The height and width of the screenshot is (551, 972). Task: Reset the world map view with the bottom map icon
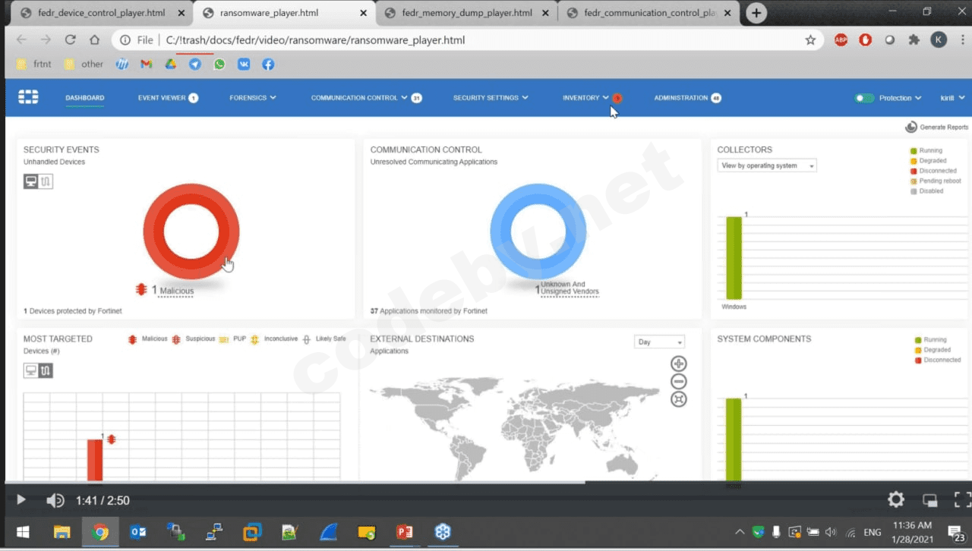[679, 399]
